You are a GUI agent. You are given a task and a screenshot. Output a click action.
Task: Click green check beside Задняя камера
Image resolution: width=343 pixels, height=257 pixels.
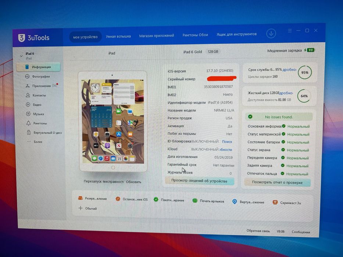(x=283, y=166)
